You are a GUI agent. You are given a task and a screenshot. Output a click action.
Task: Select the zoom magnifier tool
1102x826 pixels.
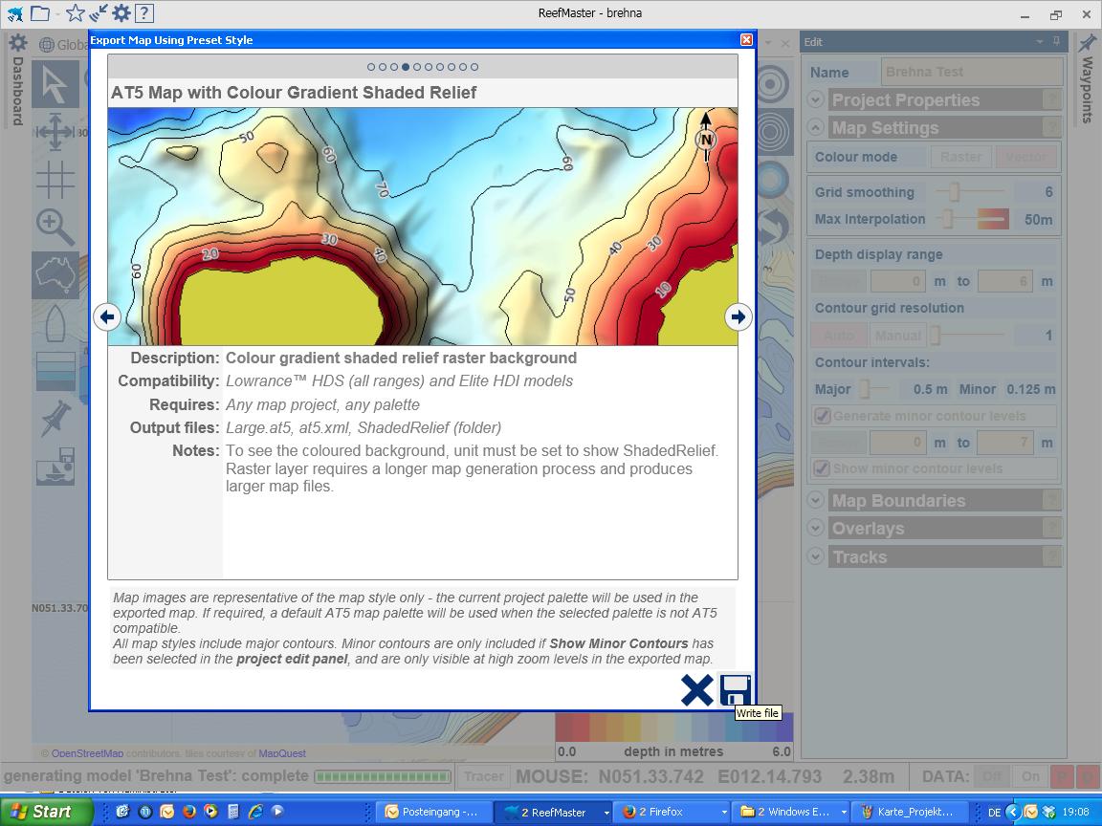(55, 228)
